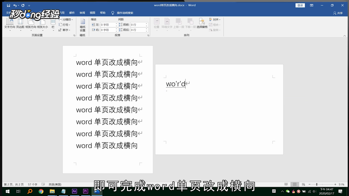The width and height of the screenshot is (349, 196).
Task: Click the 位置 position button
Action: pos(157,24)
